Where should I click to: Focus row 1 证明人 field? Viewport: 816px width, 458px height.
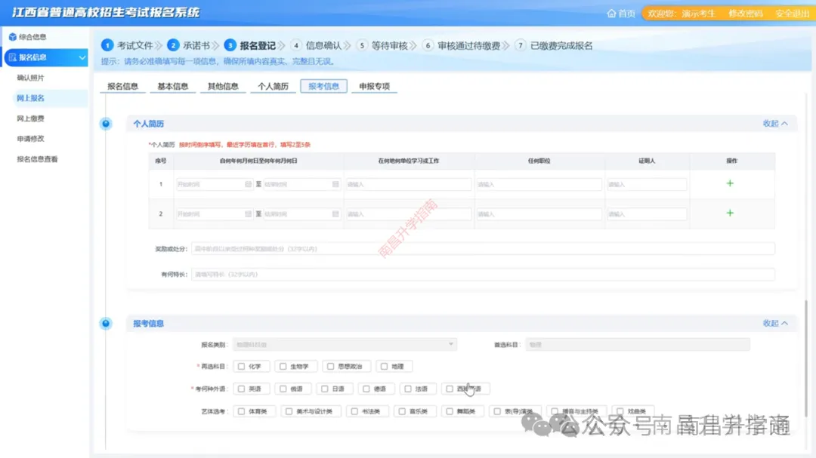[x=647, y=184]
